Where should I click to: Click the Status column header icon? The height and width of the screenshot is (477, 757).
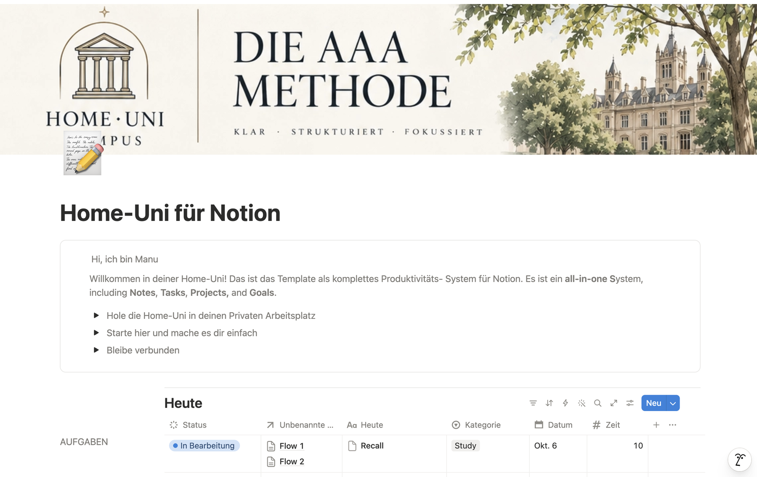174,425
